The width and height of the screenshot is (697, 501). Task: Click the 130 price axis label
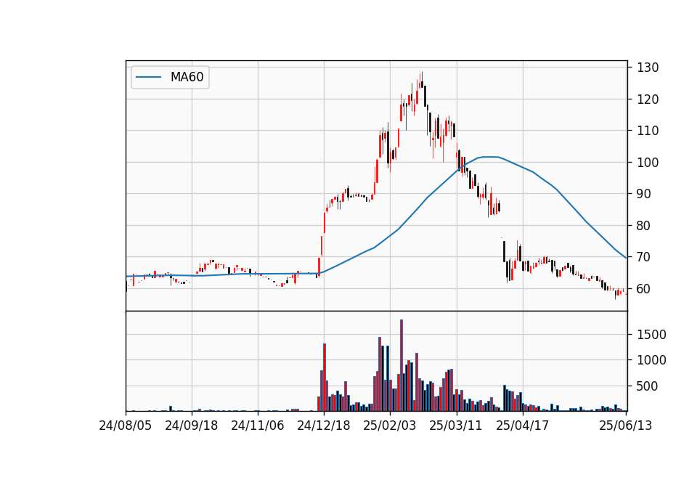point(648,68)
